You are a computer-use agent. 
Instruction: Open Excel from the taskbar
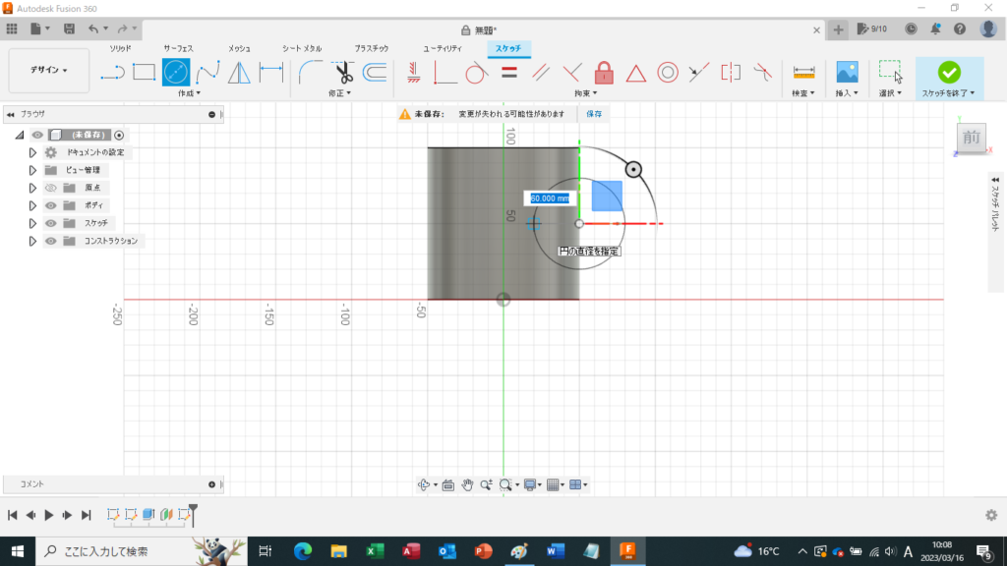tap(375, 551)
